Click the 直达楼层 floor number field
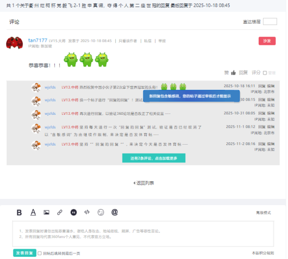Image resolution: width=288 pixels, height=259 pixels. 270,21
